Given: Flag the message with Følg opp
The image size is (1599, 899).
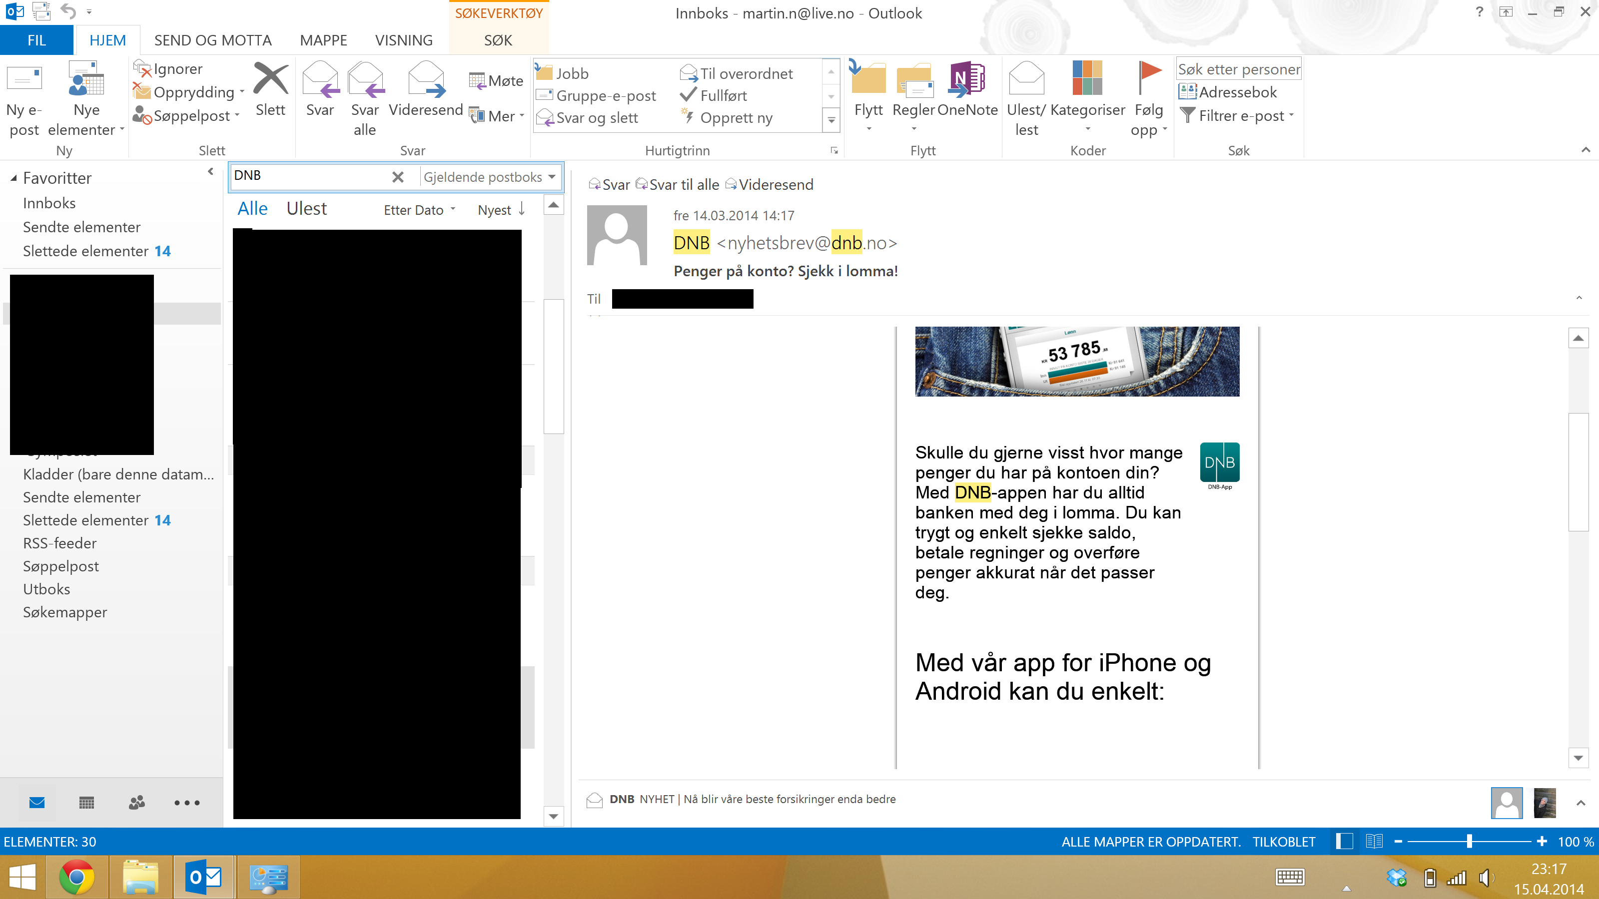Looking at the screenshot, I should coord(1149,99).
